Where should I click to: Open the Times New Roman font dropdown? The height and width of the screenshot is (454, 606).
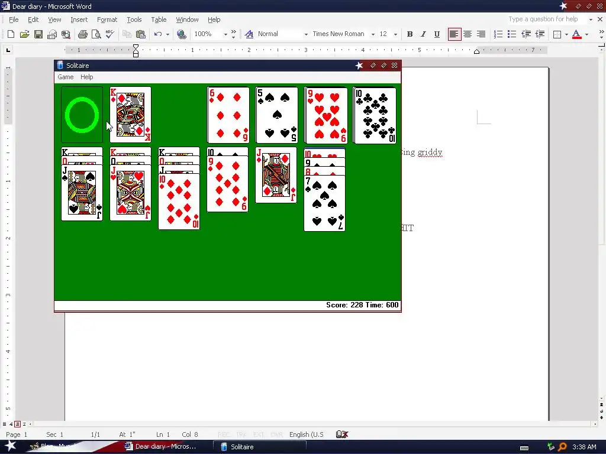click(x=373, y=34)
